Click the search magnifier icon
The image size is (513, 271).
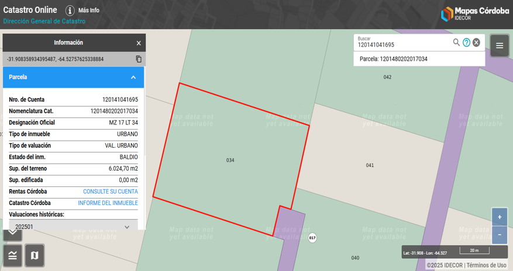(x=456, y=43)
